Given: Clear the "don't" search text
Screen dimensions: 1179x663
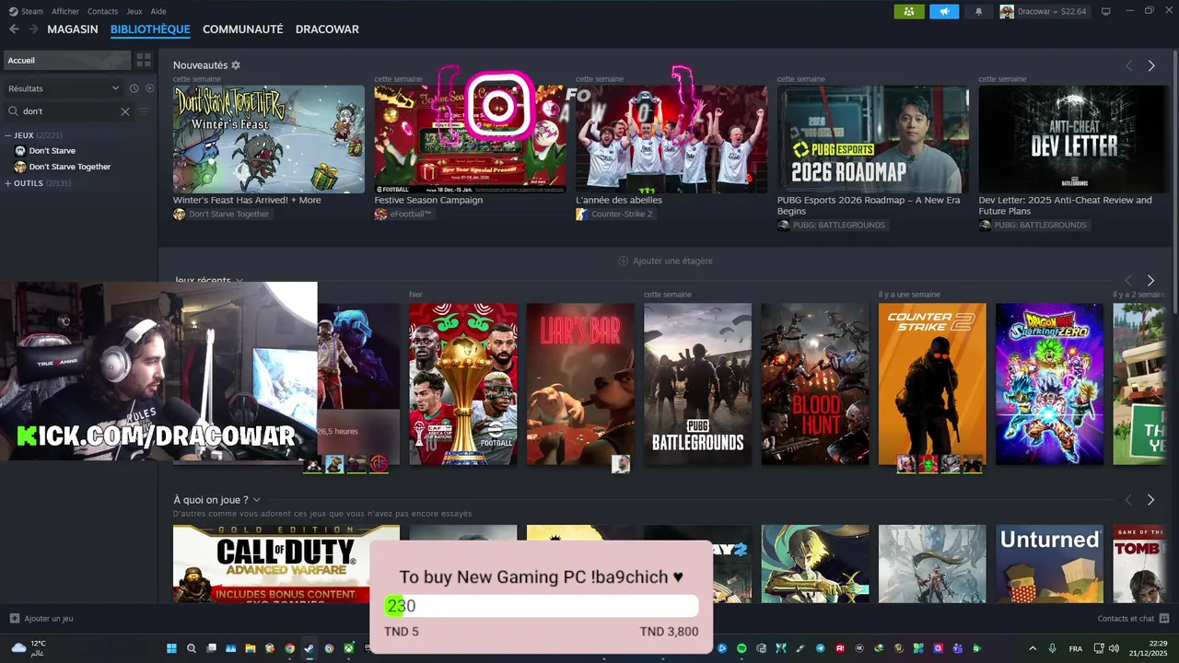Looking at the screenshot, I should [x=125, y=111].
